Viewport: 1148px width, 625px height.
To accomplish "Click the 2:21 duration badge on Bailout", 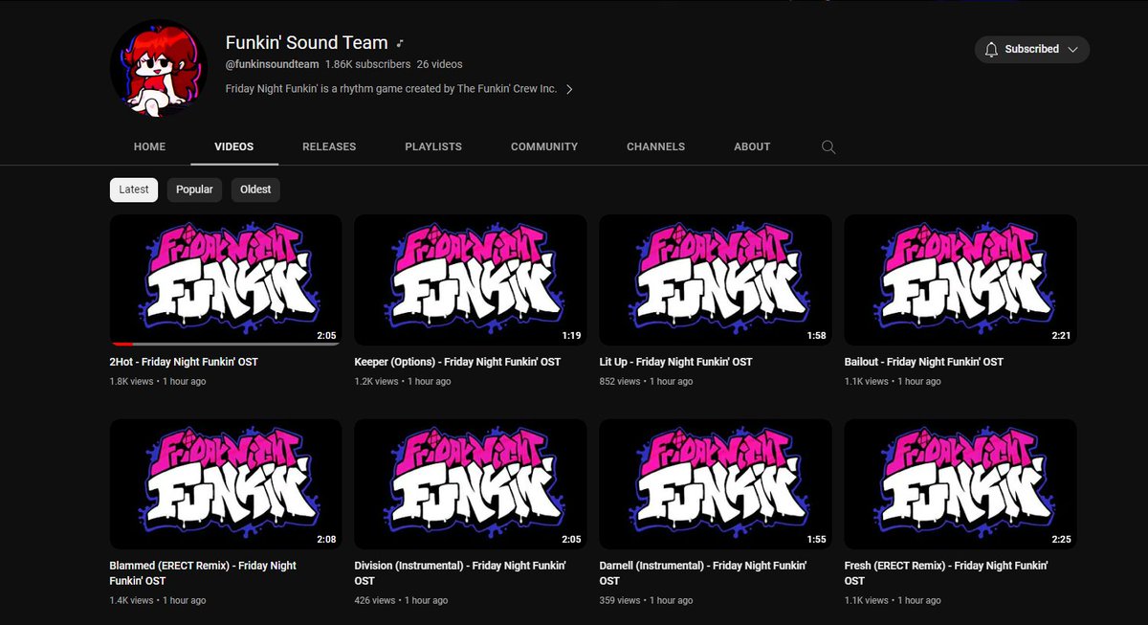I will coord(1061,336).
